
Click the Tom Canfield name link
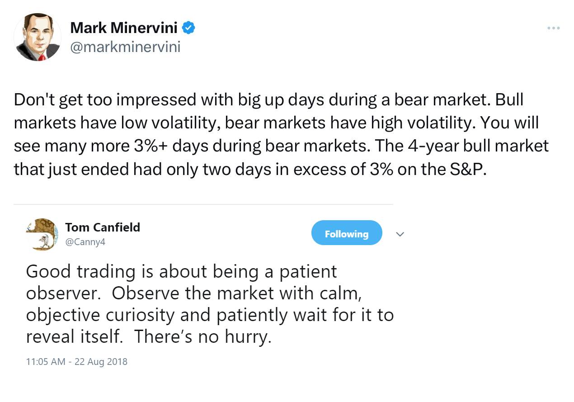103,227
